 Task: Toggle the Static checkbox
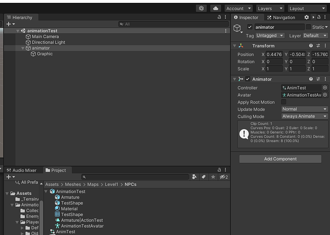click(x=308, y=27)
